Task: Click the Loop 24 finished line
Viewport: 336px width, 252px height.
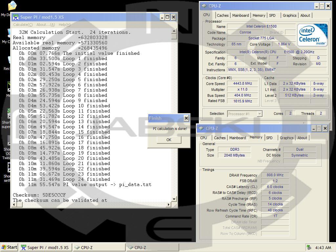Action: coord(65,179)
